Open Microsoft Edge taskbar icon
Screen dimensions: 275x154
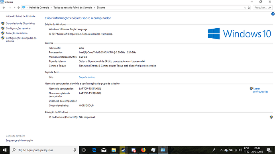(x=94, y=150)
